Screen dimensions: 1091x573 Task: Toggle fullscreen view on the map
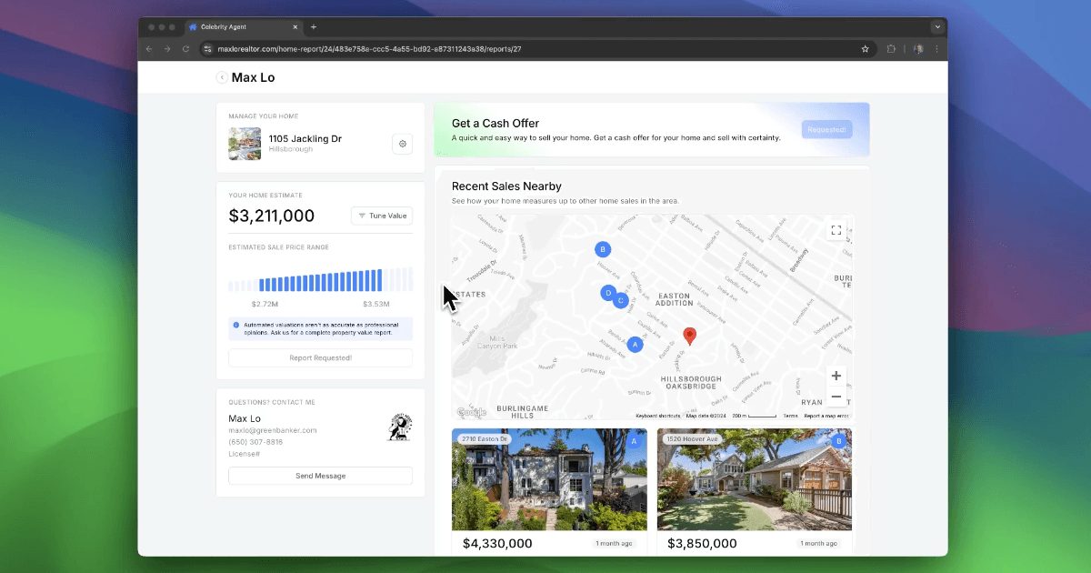tap(836, 230)
